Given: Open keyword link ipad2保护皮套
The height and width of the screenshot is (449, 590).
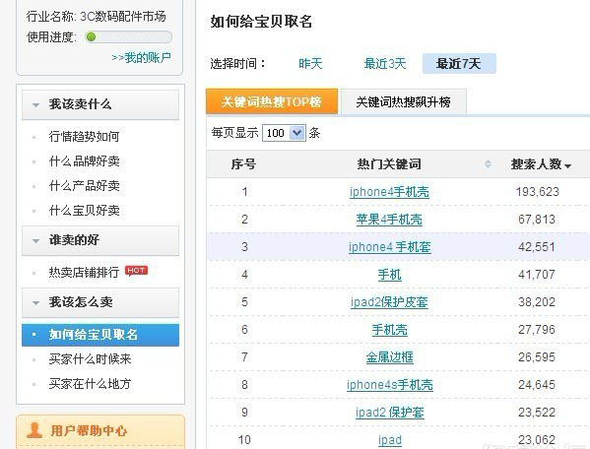Looking at the screenshot, I should pos(389,302).
